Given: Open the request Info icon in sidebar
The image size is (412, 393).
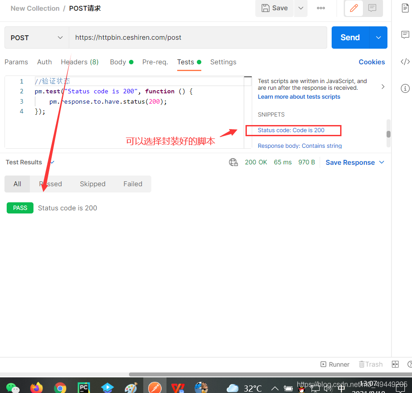Looking at the screenshot, I should coord(405,88).
